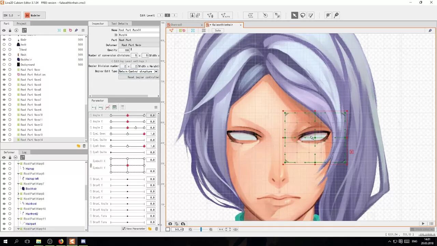Click the camera snapshot icon below canvas
The width and height of the screenshot is (437, 246).
tap(170, 224)
